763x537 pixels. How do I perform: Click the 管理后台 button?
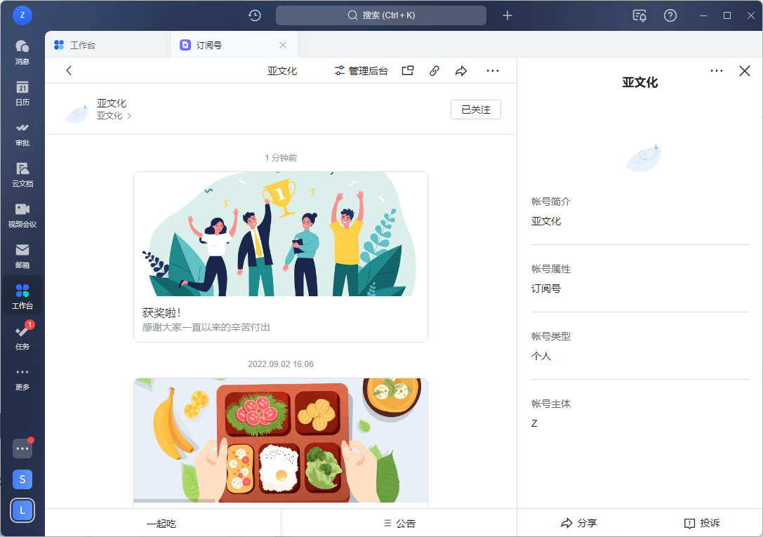click(361, 71)
